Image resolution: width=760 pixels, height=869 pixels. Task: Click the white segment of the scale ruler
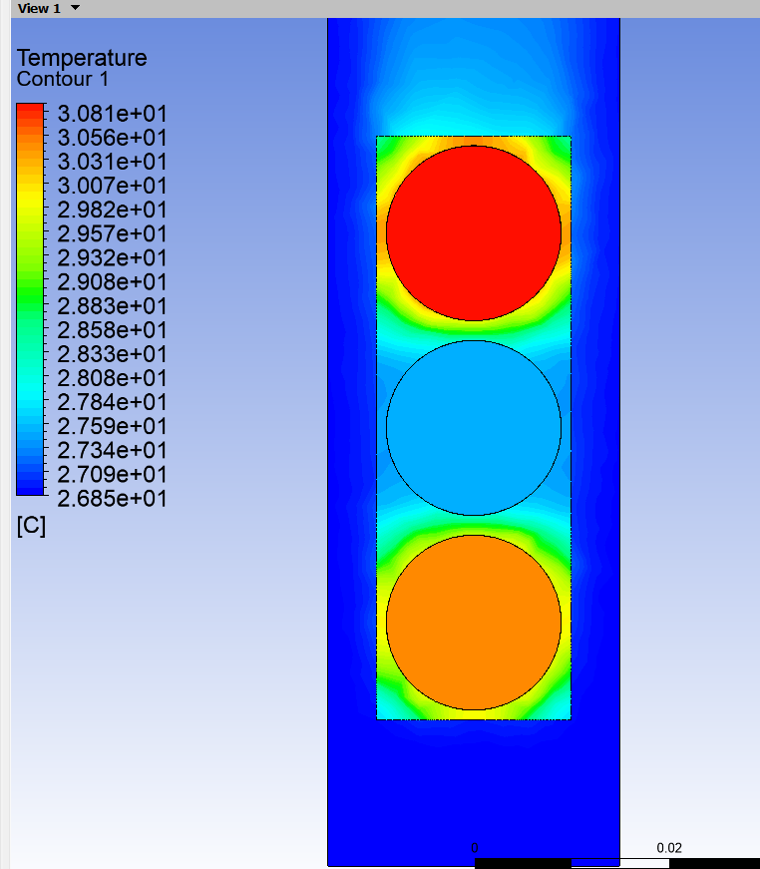click(x=619, y=863)
